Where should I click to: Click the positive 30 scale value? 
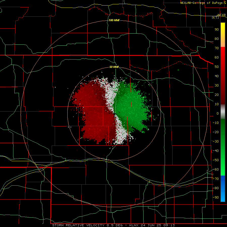[x=217, y=86]
